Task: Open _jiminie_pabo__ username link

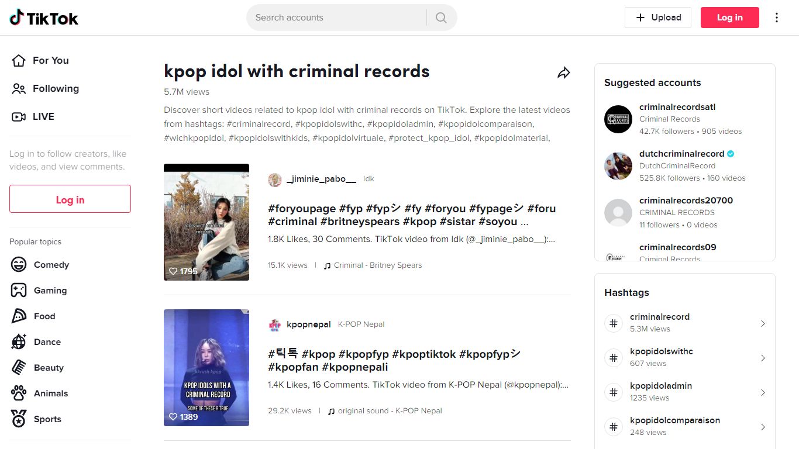Action: (x=321, y=179)
